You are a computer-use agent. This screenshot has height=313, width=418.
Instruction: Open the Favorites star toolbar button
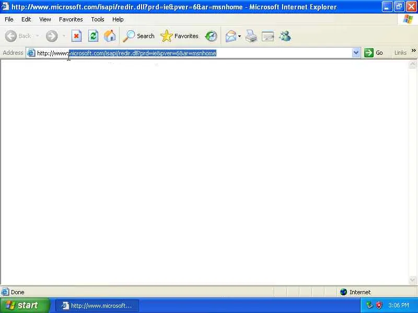[179, 36]
